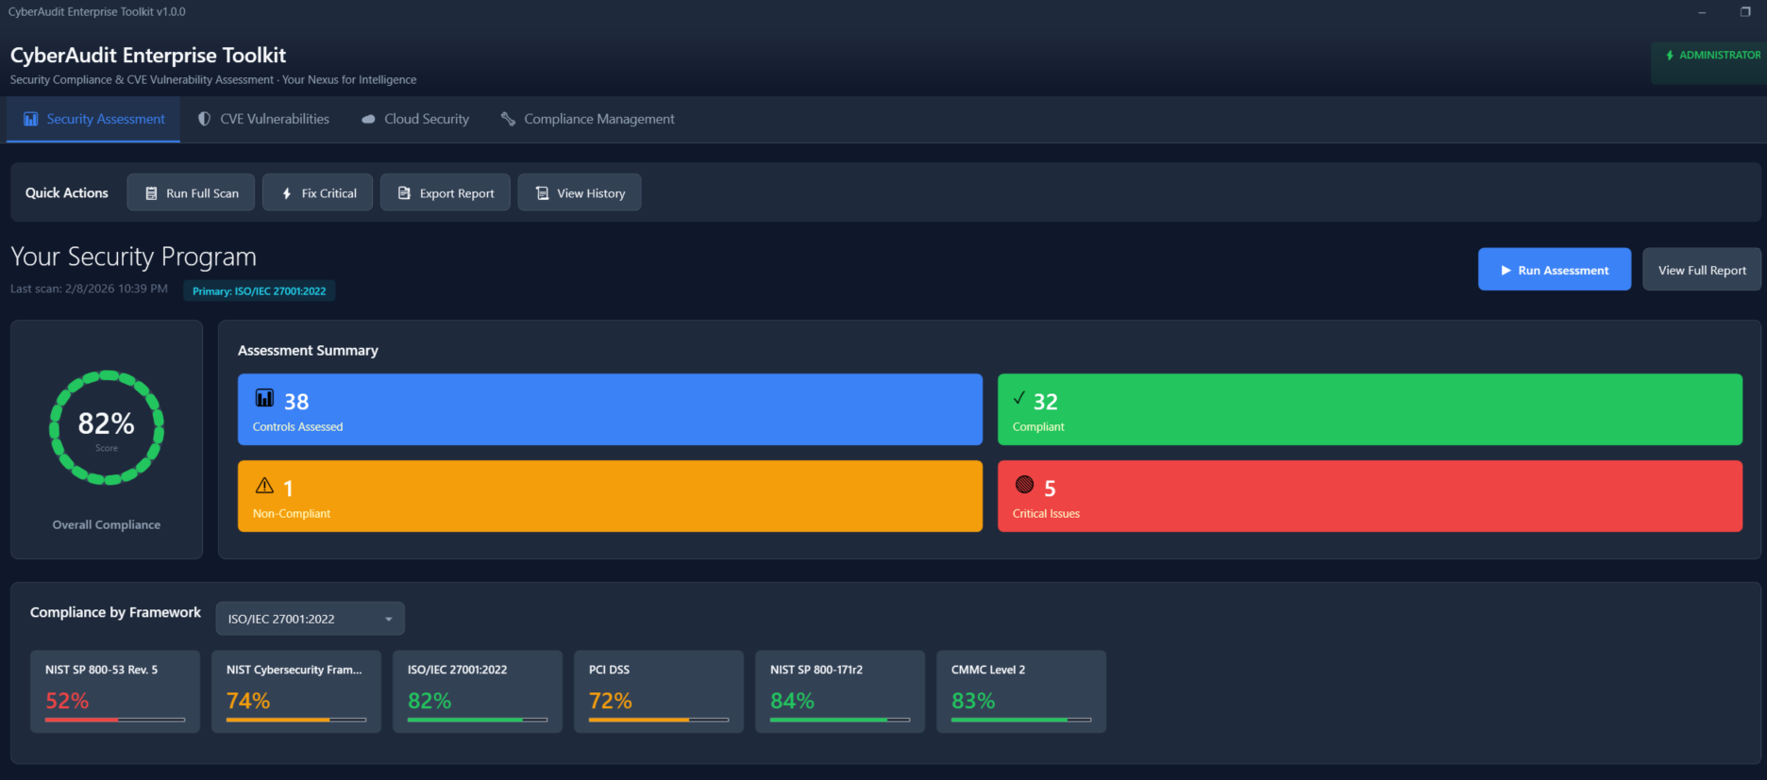Click the Controls Assessed chart icon
Screen dimensions: 1767x780
point(264,398)
